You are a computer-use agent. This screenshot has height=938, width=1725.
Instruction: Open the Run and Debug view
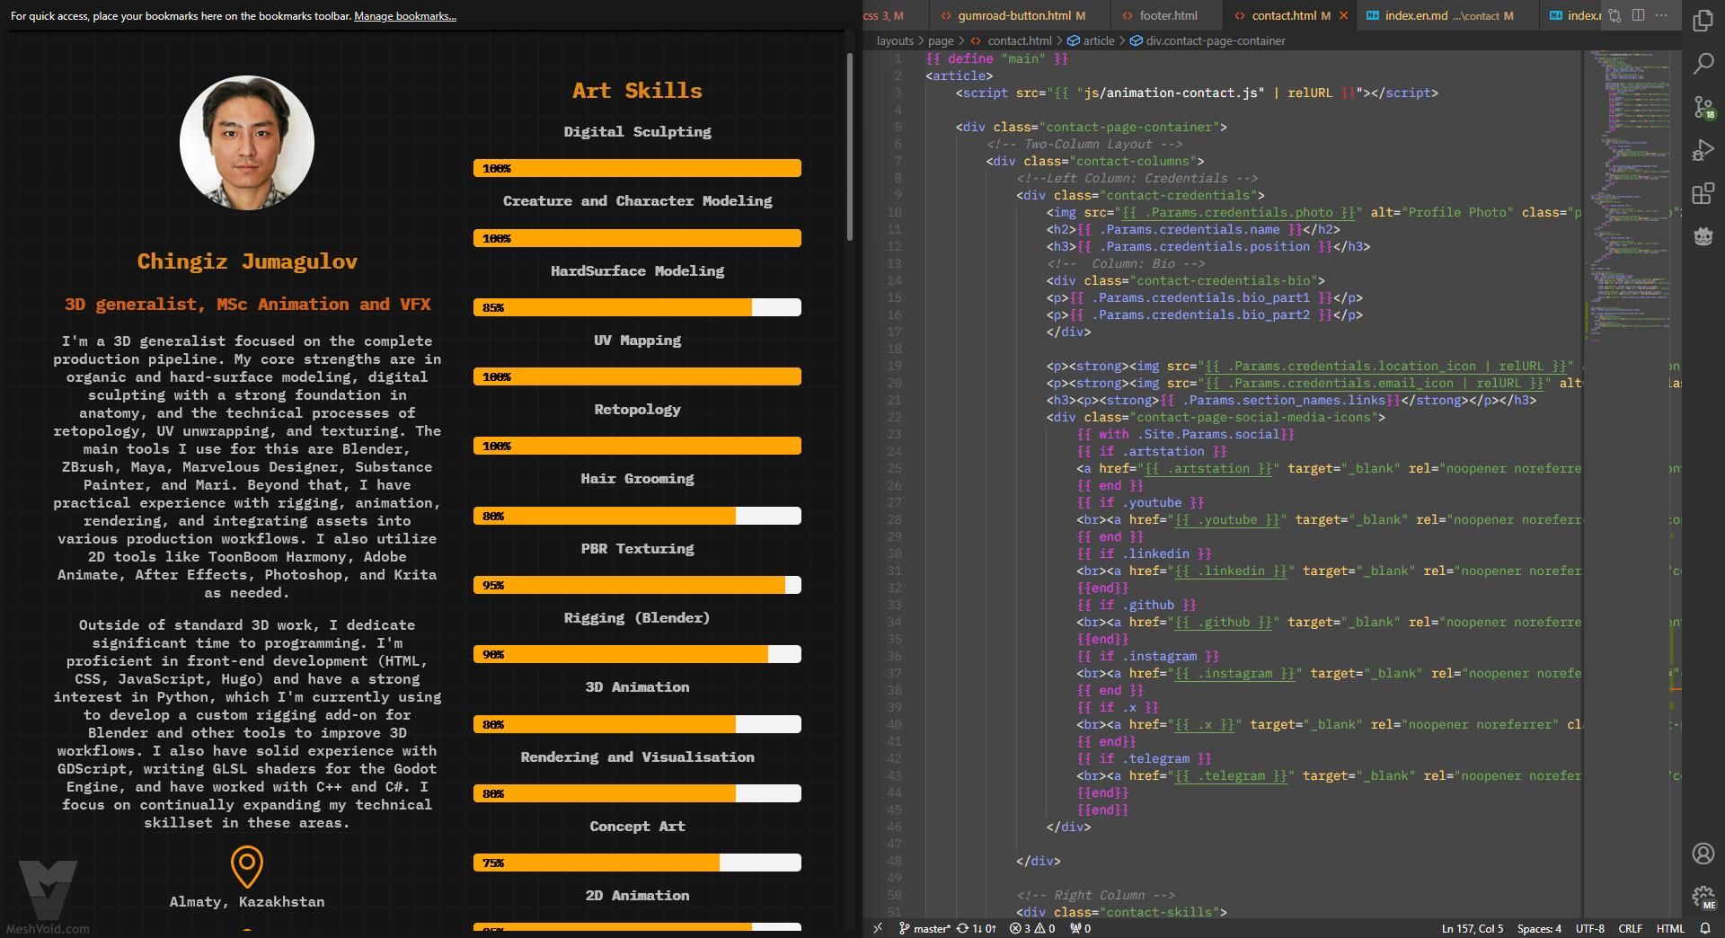tap(1703, 150)
